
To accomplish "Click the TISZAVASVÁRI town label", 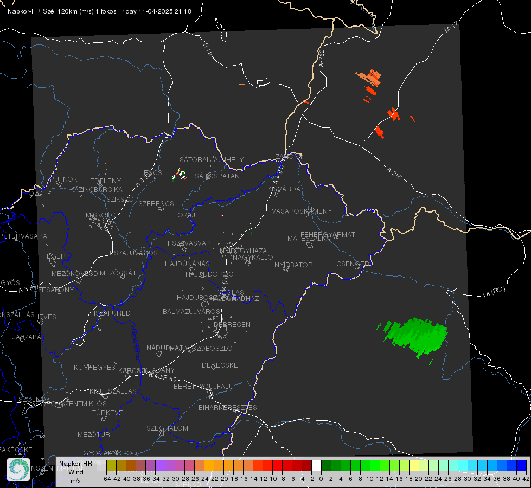I will click(190, 243).
